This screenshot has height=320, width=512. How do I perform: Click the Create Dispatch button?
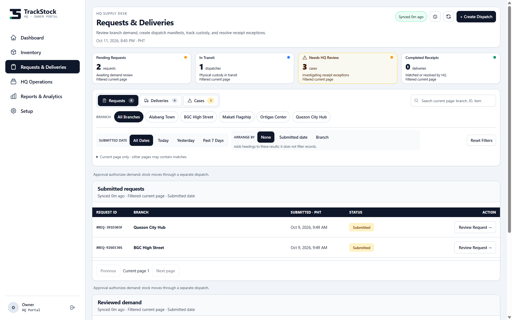[x=476, y=17]
